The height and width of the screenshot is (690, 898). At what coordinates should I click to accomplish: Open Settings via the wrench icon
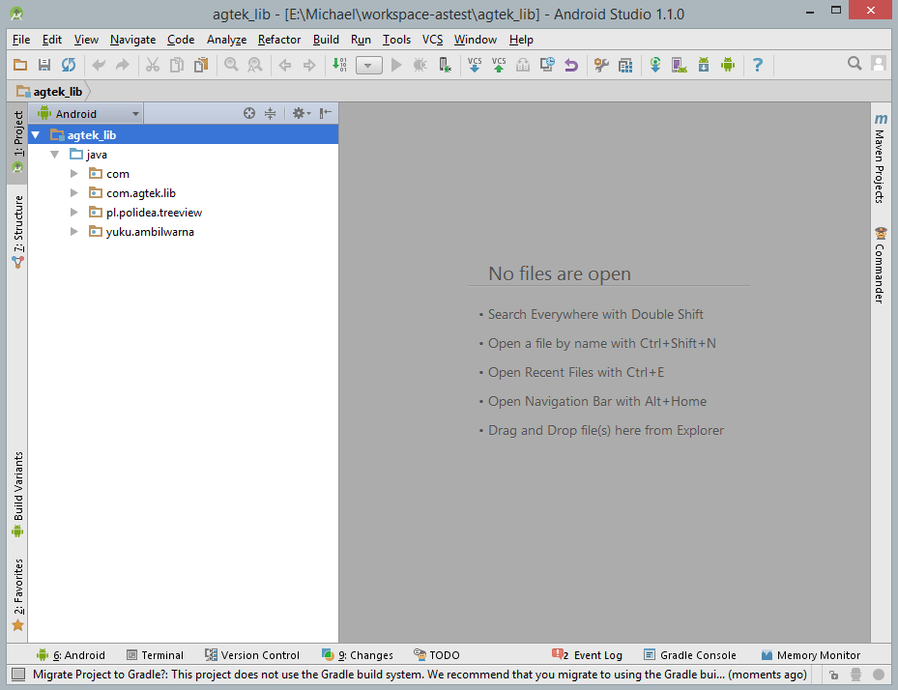pyautogui.click(x=601, y=64)
